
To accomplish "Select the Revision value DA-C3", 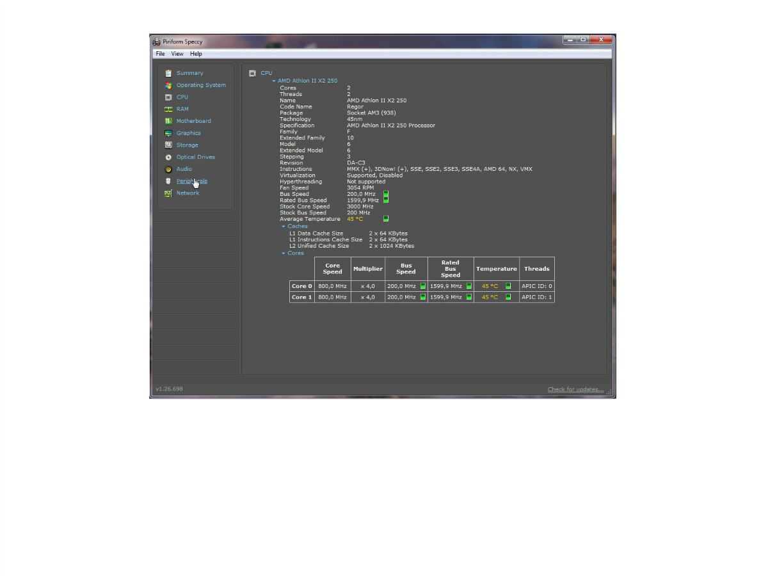I will 356,163.
